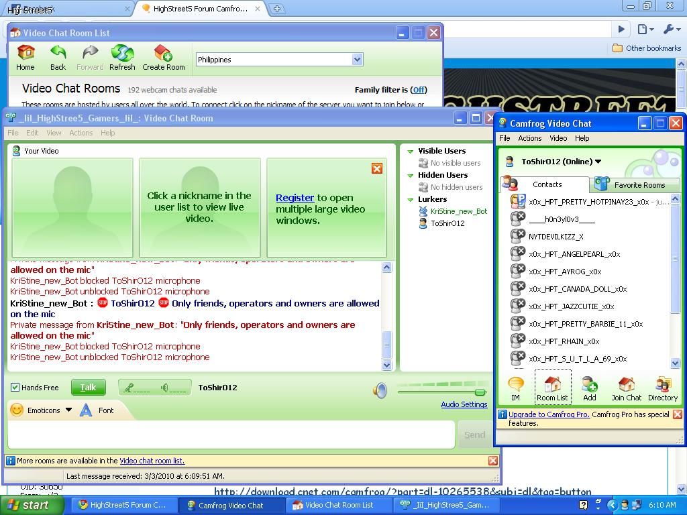
Task: Click Camfrog Video Chat taskbar button
Action: (x=231, y=505)
